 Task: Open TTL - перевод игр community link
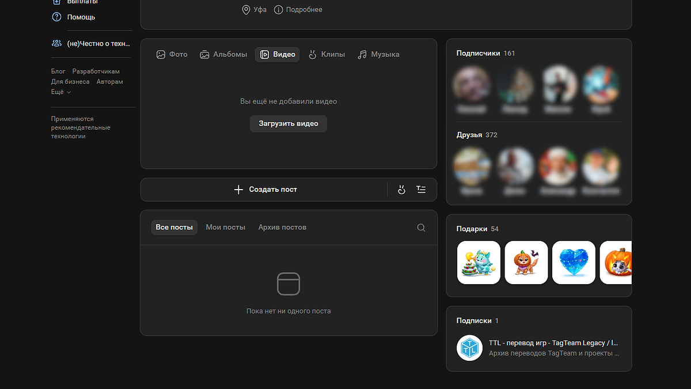point(553,343)
